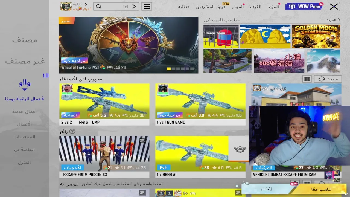View creator avatar on GUN GAME card

(x=163, y=89)
